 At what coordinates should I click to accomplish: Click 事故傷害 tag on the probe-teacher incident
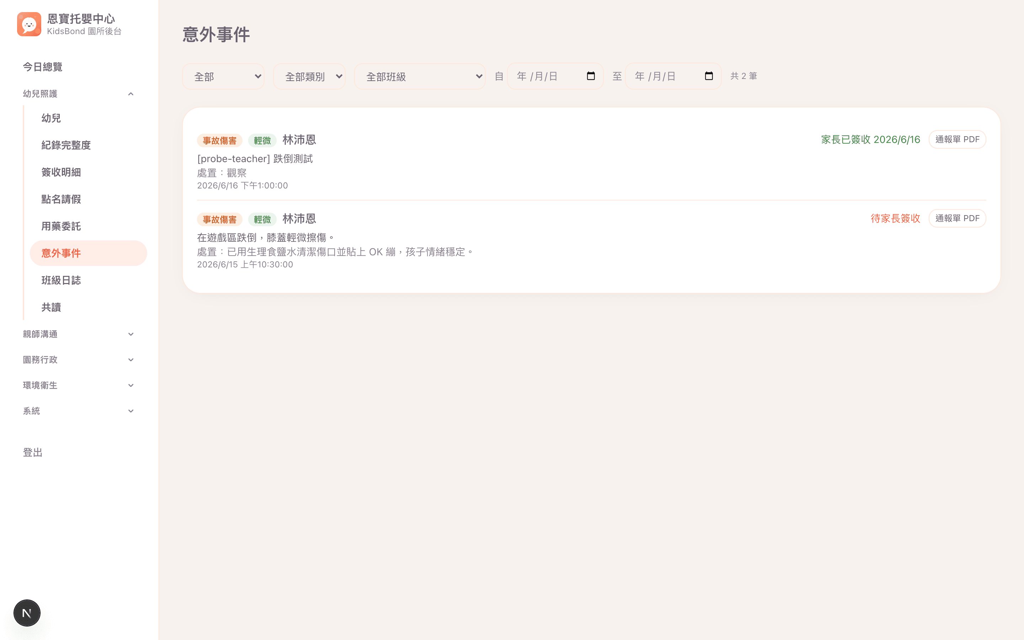[x=220, y=140]
